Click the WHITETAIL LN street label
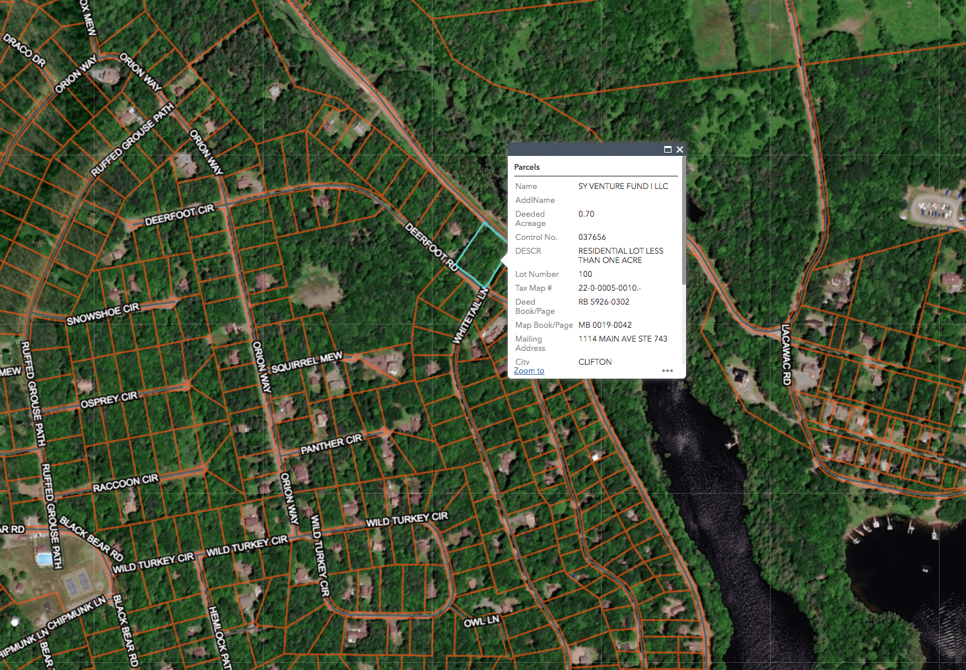 (x=470, y=316)
